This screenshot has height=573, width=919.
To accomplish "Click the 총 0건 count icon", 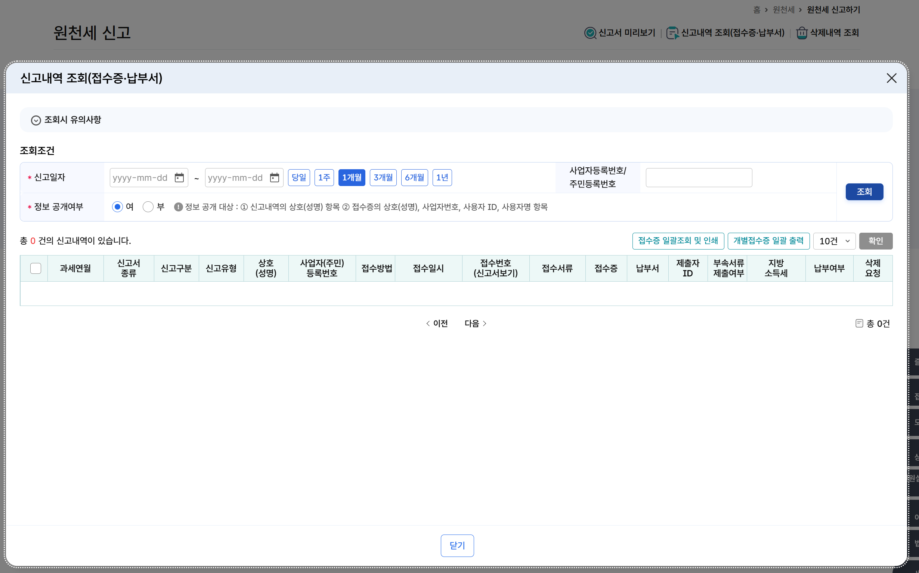I will pyautogui.click(x=859, y=323).
